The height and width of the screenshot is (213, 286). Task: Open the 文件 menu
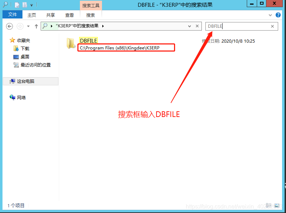(12, 15)
